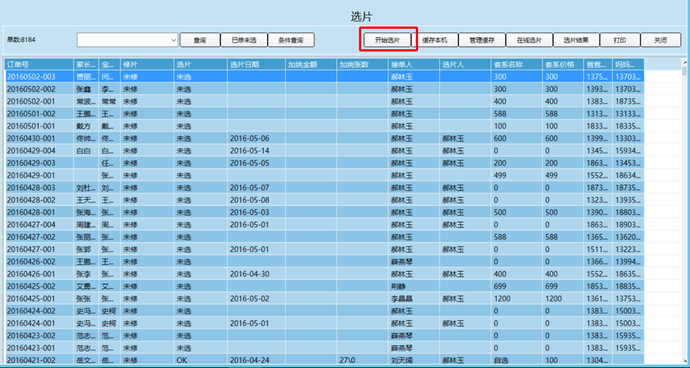Select order row 20160501-002
Viewport: 690px width, 368px height.
point(324,114)
